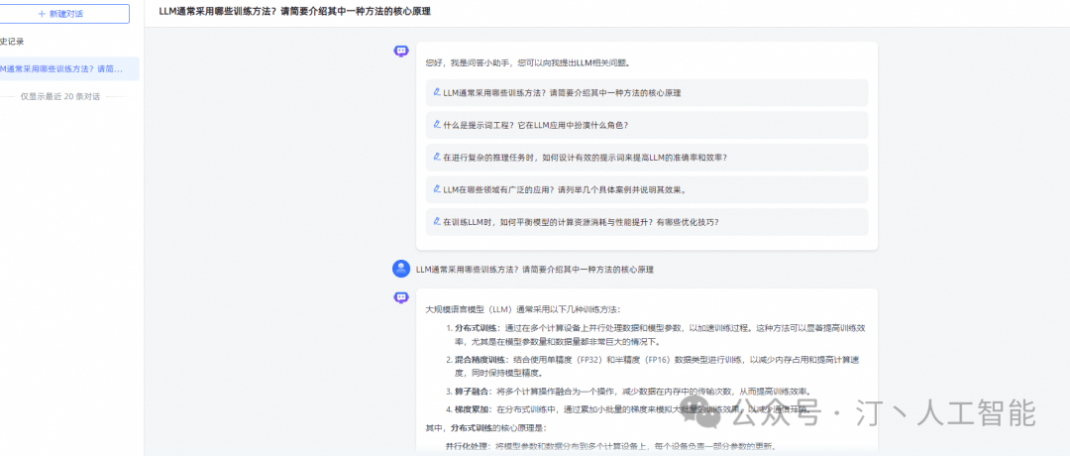Choose suggested question 什么是提示词工程
Viewport: 1070px width, 456px height.
pyautogui.click(x=647, y=125)
